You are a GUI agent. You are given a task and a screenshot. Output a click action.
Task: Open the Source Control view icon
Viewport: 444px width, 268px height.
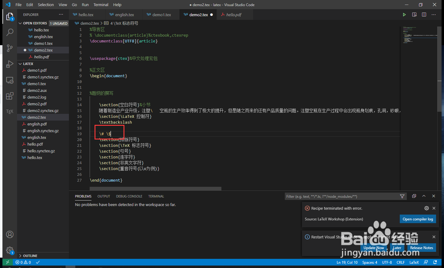tap(10, 48)
